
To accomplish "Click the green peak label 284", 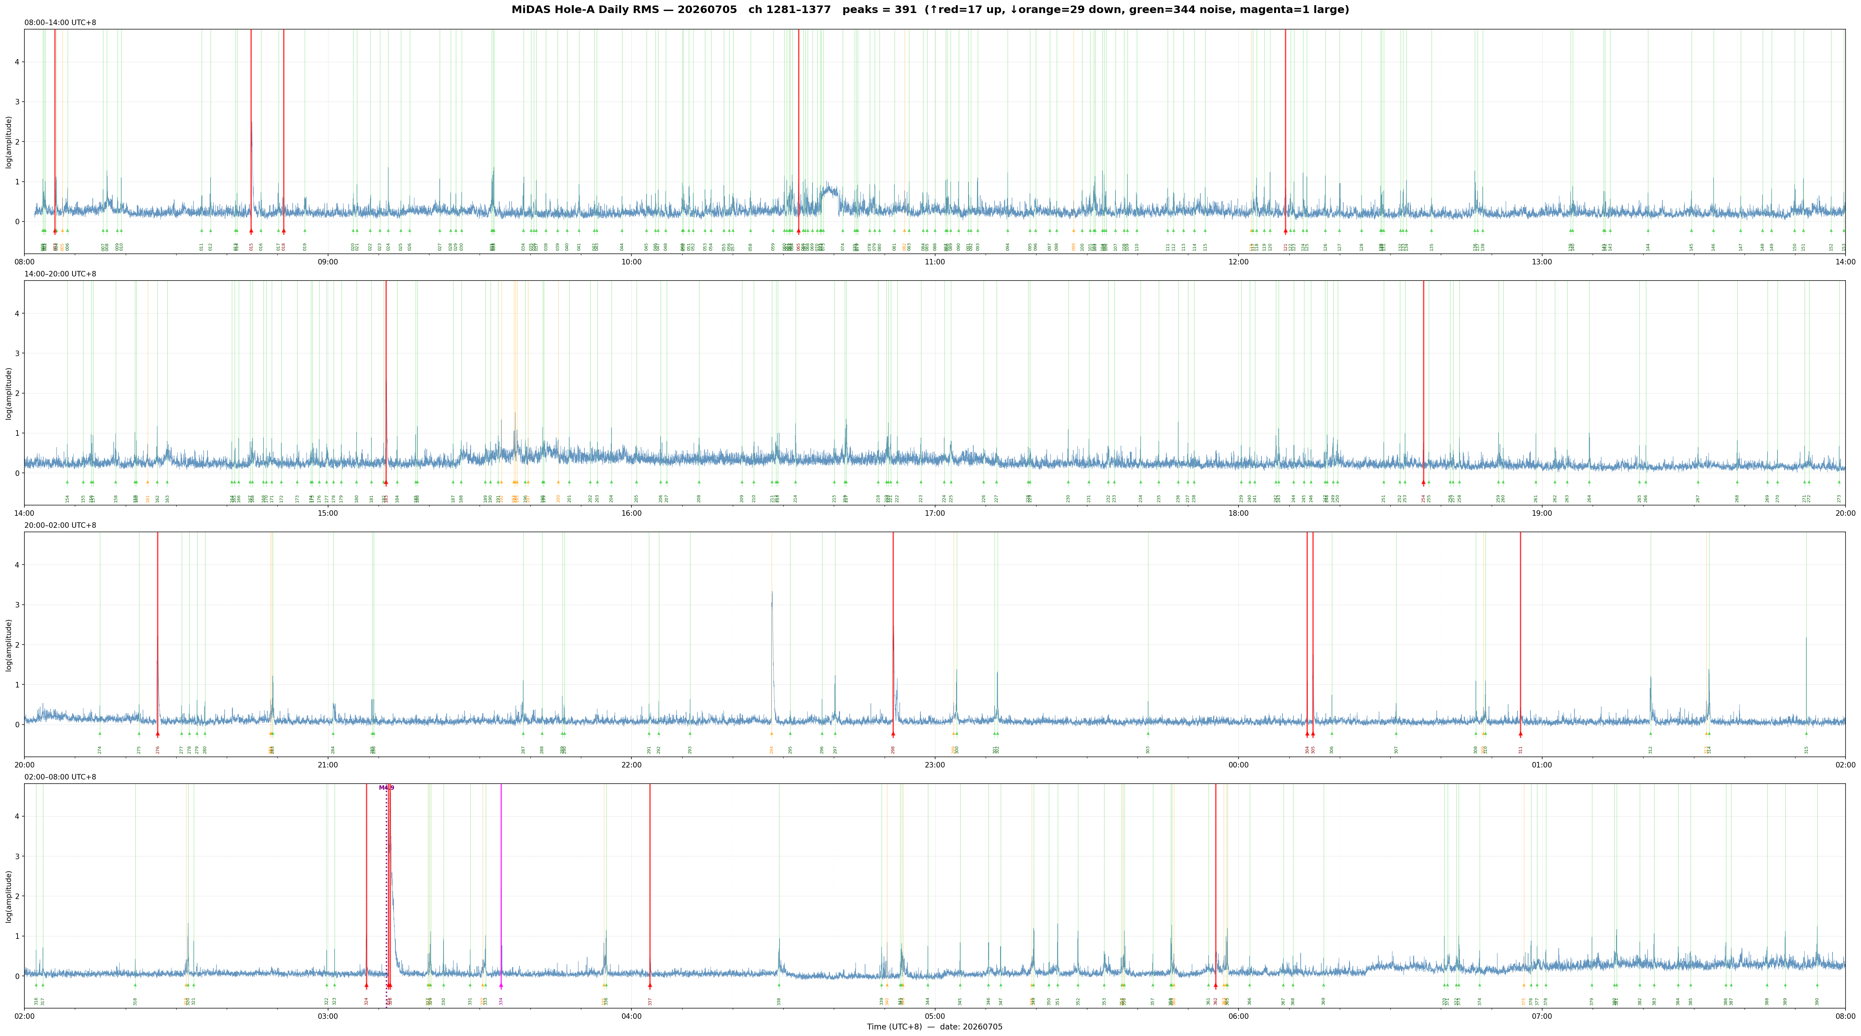I will [333, 750].
